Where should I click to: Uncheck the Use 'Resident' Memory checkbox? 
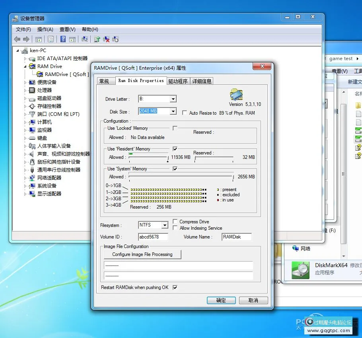[x=175, y=149]
